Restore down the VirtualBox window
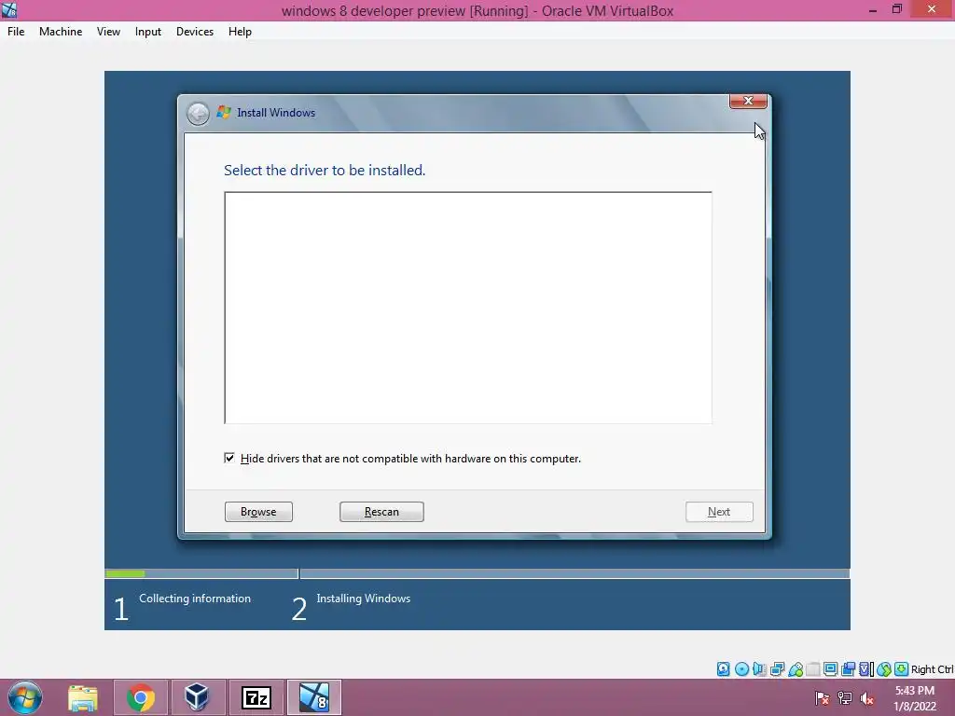The height and width of the screenshot is (716, 955). point(897,9)
